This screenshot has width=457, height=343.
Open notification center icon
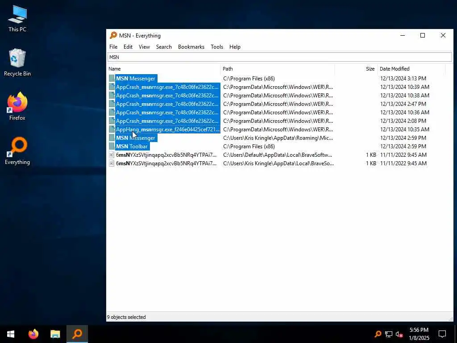click(x=442, y=334)
